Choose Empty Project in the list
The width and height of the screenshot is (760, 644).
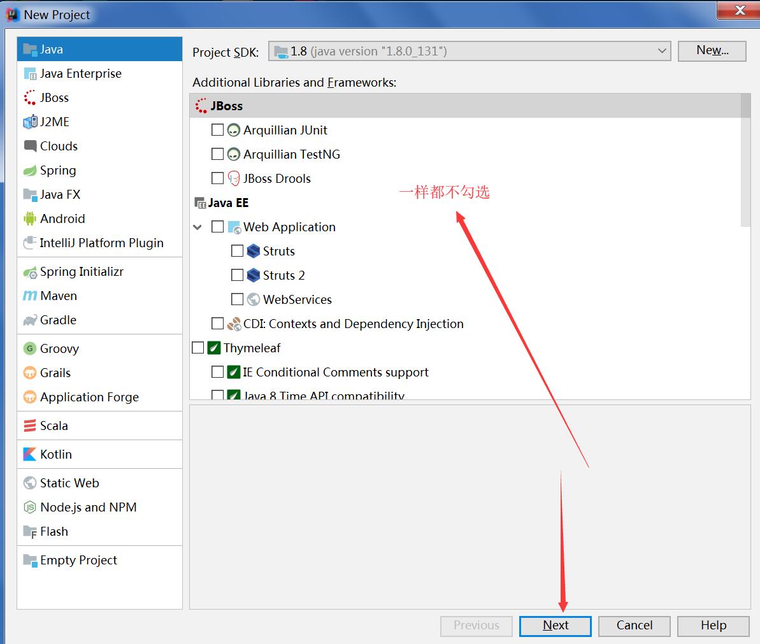point(99,560)
